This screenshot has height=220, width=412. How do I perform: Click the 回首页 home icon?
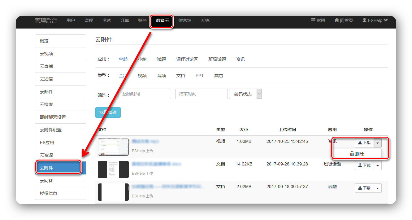point(337,20)
